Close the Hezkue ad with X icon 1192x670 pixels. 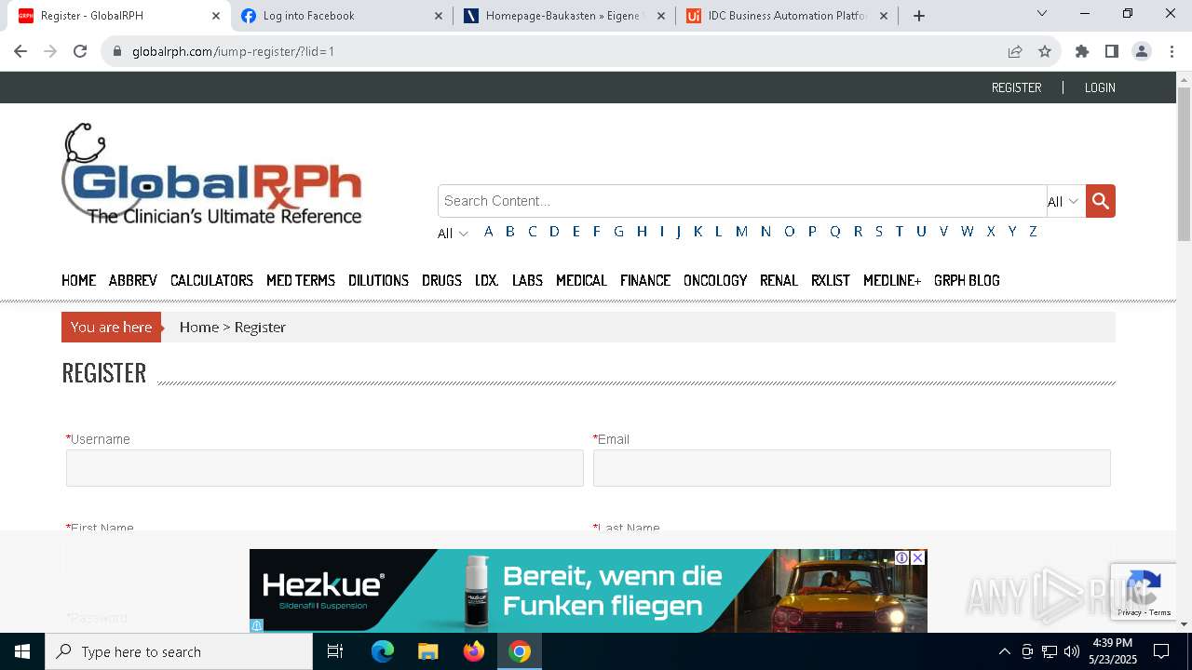pos(917,557)
